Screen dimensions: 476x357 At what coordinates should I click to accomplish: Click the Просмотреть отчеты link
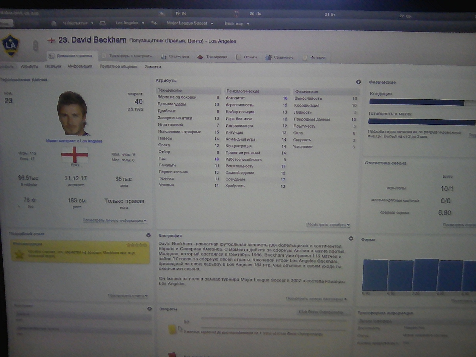[x=128, y=296]
